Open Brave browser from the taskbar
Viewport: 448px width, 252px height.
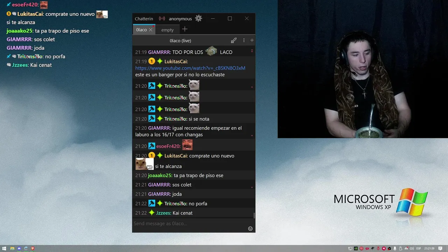[x=33, y=248]
